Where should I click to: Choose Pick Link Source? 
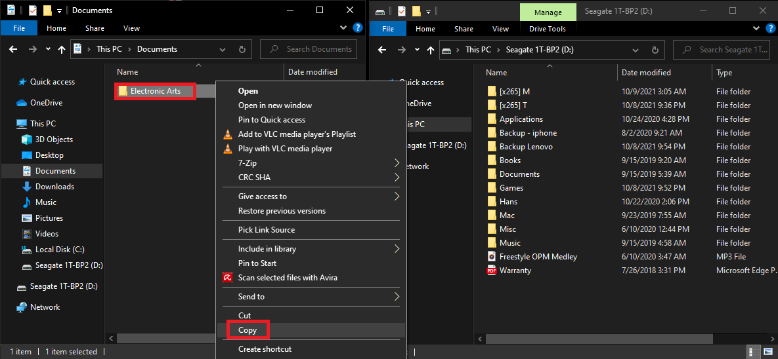pyautogui.click(x=267, y=230)
